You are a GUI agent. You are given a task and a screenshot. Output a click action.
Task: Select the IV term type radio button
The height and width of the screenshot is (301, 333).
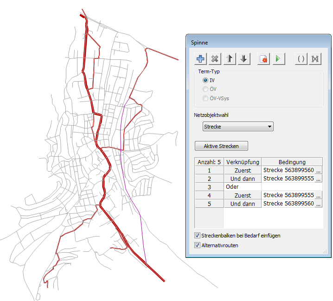(x=205, y=80)
